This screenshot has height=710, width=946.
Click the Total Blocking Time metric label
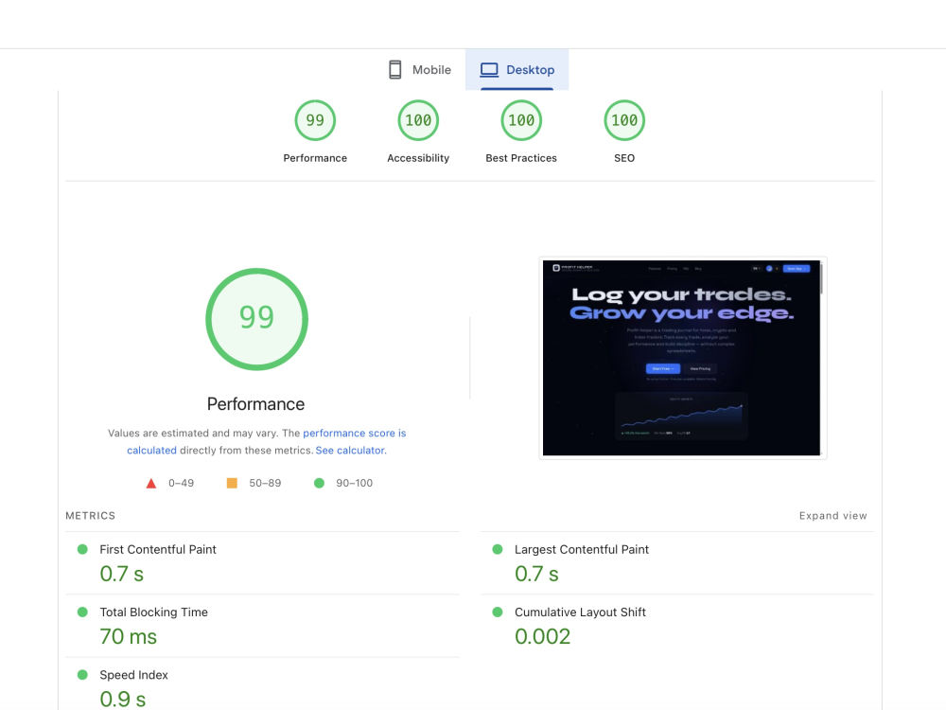153,612
